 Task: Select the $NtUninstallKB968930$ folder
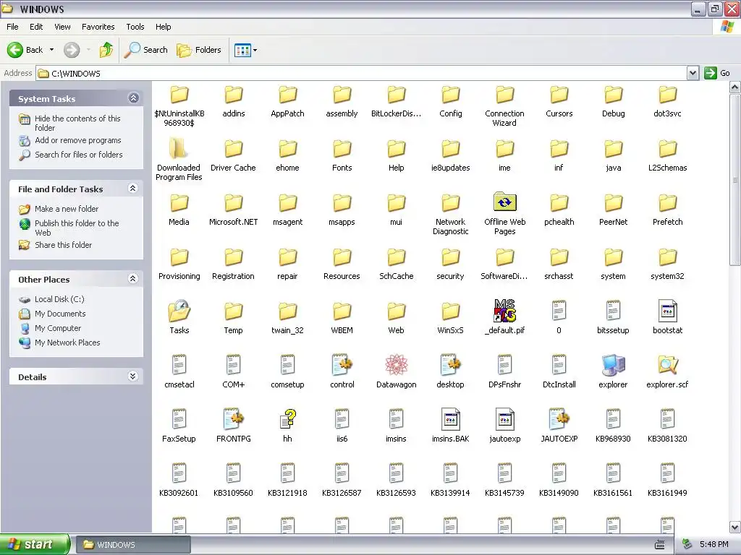click(x=179, y=95)
